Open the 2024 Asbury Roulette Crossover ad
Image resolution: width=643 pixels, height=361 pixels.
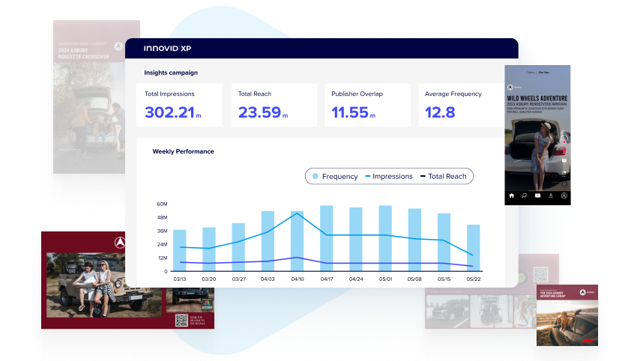coord(89,97)
